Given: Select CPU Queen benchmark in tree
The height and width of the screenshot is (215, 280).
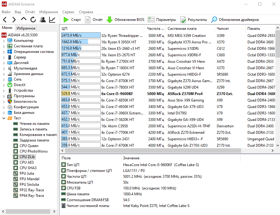Looking at the screenshot, I should click(x=29, y=146).
